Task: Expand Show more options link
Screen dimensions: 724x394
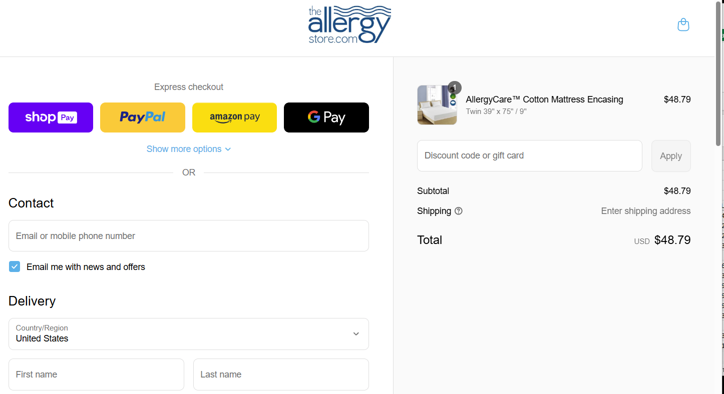Action: pos(189,149)
